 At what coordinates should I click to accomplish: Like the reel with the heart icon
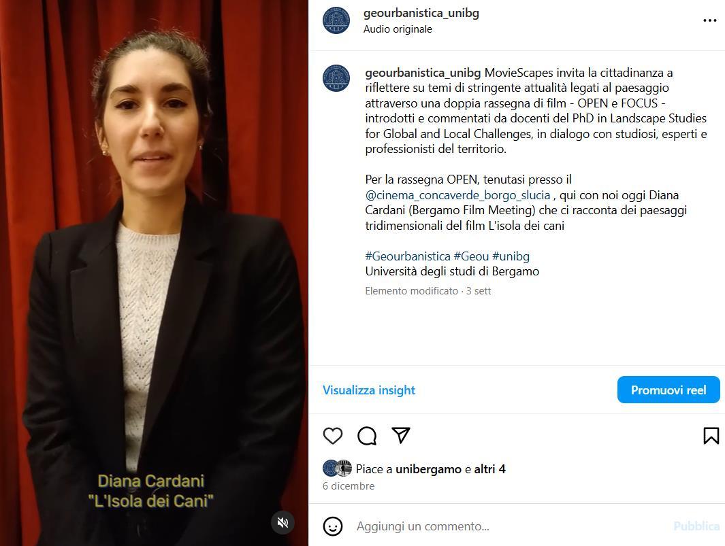click(332, 436)
